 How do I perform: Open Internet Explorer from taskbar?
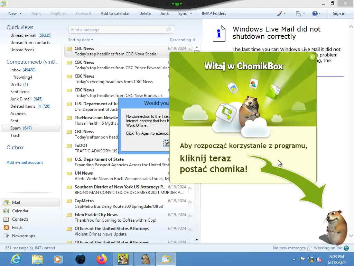(x=16, y=259)
